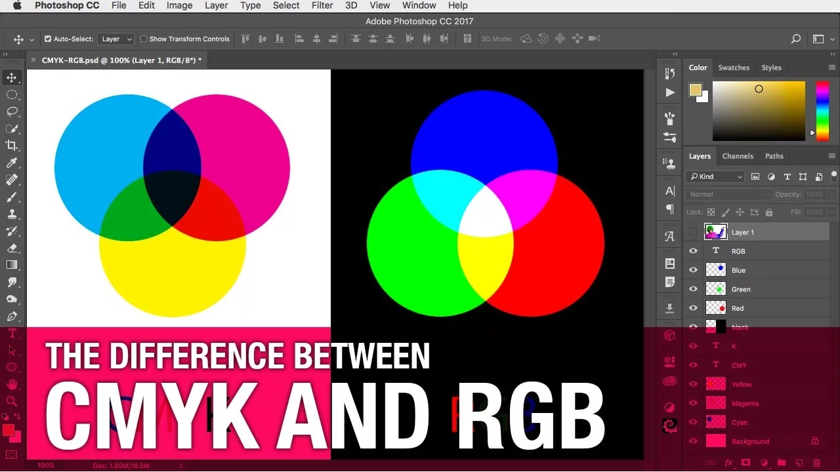Viewport: 840px width, 472px height.
Task: Toggle Lock transparent pixels
Action: point(711,212)
